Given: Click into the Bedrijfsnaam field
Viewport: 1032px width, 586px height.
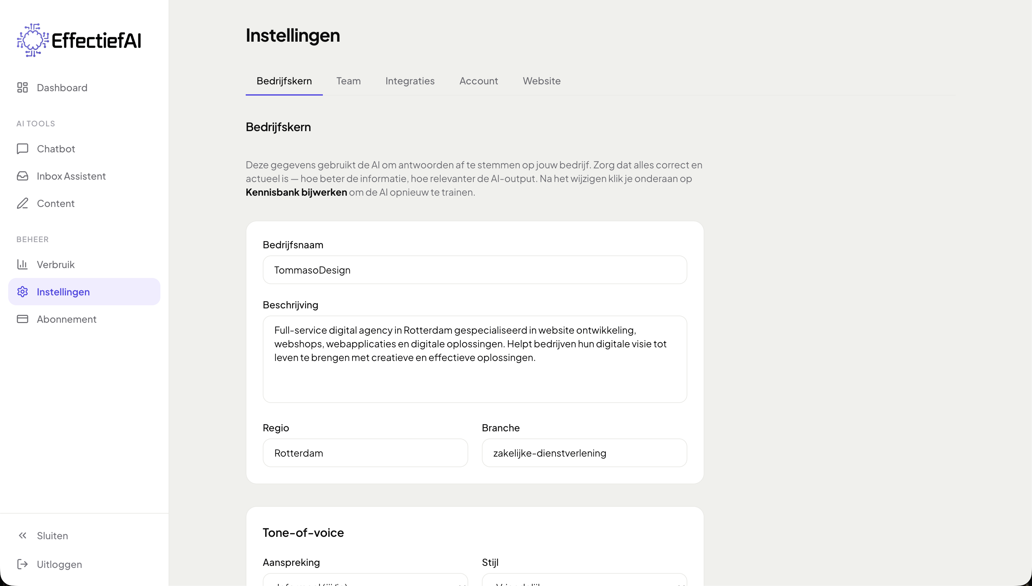Looking at the screenshot, I should (475, 270).
